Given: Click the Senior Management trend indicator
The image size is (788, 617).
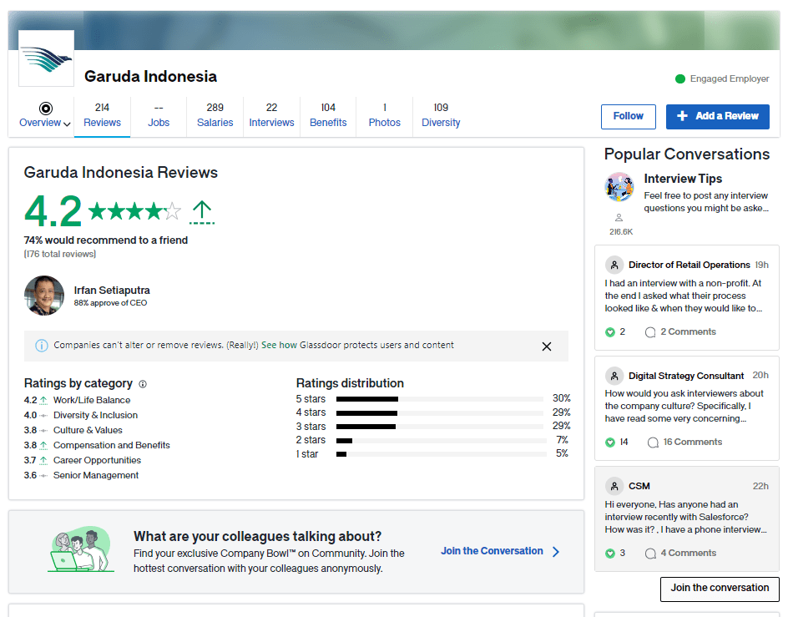Looking at the screenshot, I should tap(43, 476).
